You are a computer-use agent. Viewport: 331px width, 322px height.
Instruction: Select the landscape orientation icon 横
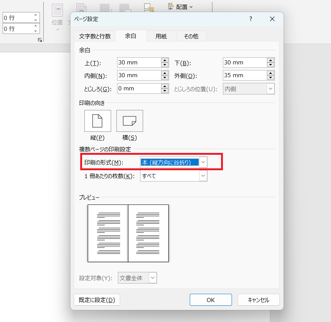[130, 121]
